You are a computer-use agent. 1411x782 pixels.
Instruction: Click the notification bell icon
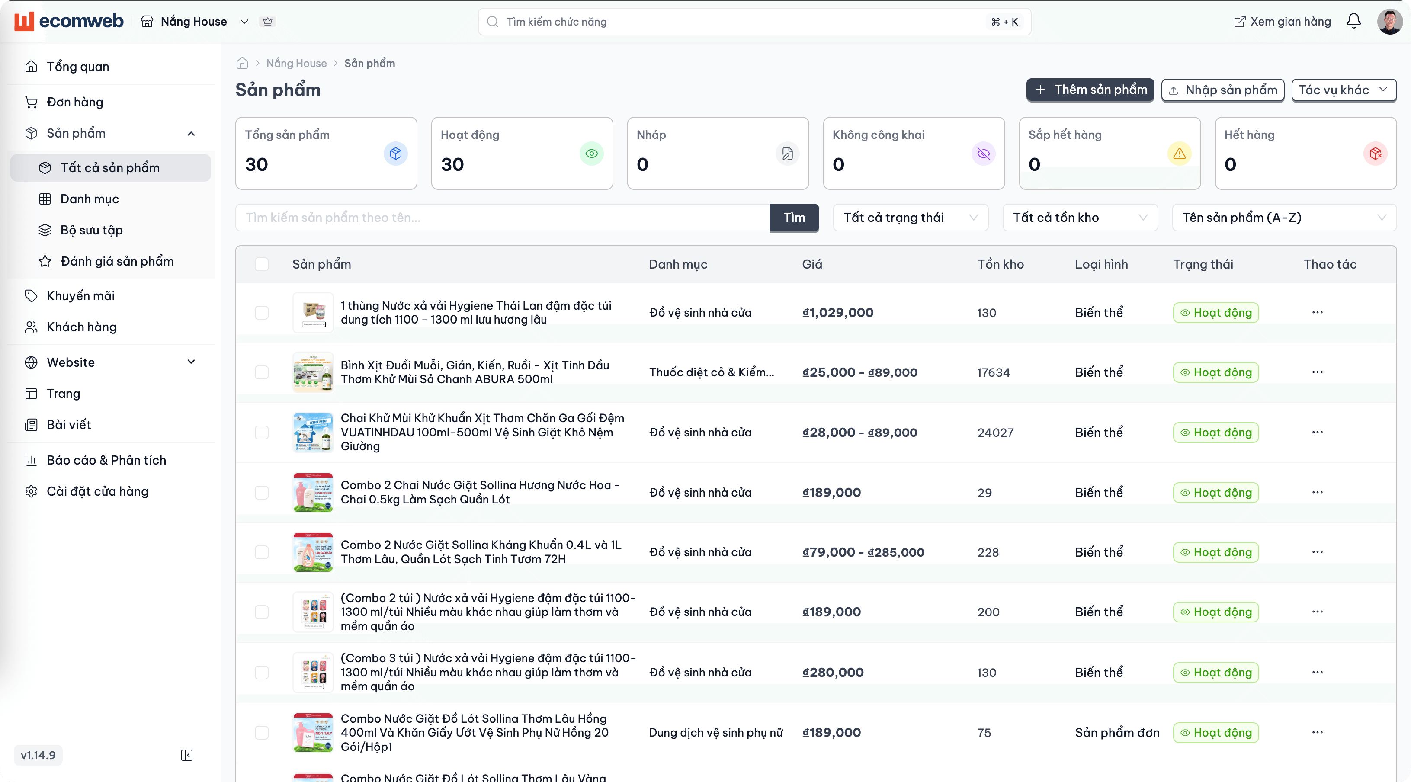(x=1353, y=21)
